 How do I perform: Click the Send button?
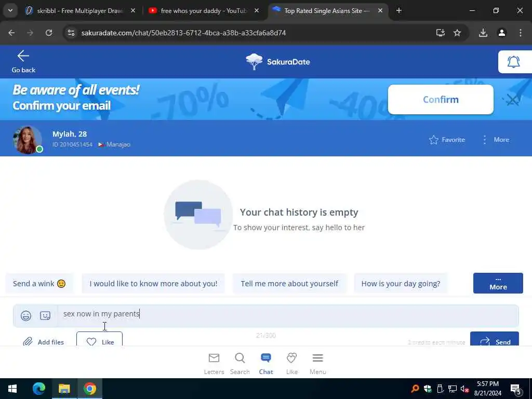coord(495,339)
